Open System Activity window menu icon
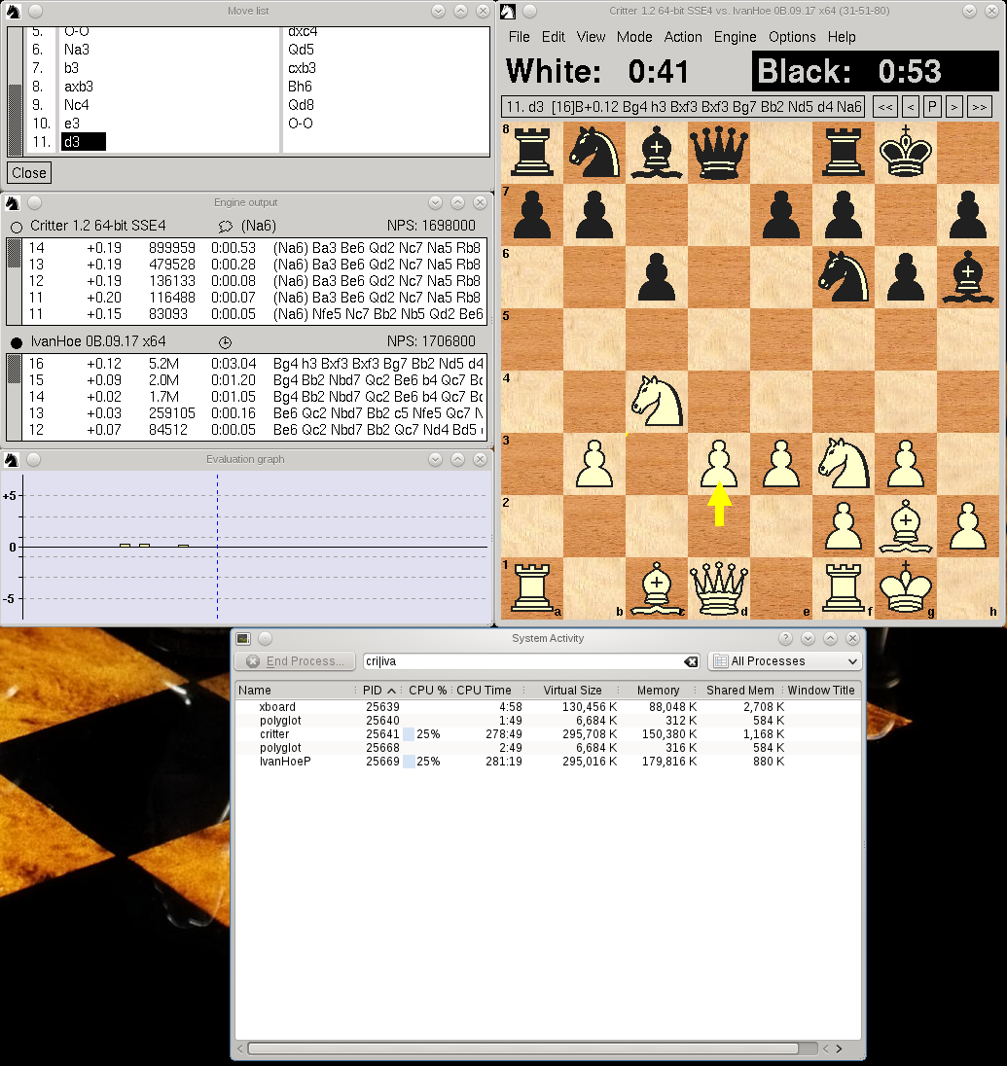1007x1066 pixels. coord(243,638)
